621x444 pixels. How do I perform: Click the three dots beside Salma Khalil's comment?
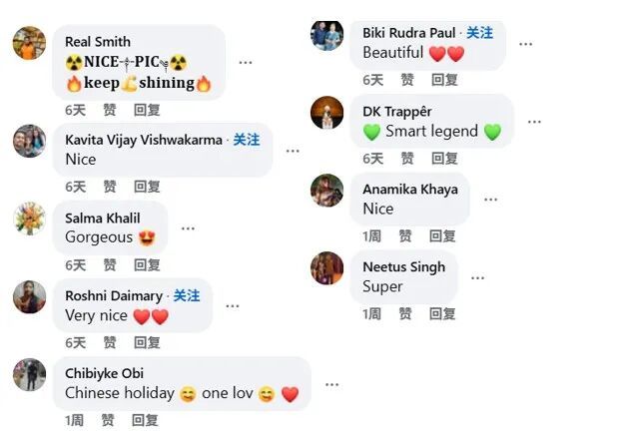click(188, 228)
